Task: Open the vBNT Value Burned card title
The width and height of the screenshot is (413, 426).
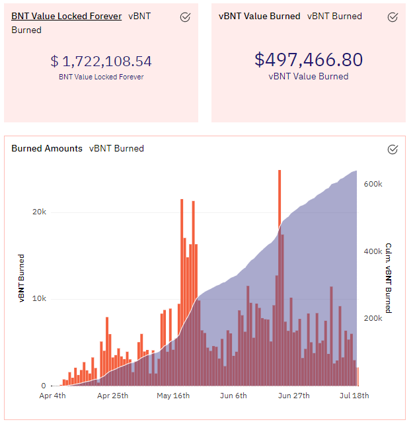Action: (x=260, y=16)
